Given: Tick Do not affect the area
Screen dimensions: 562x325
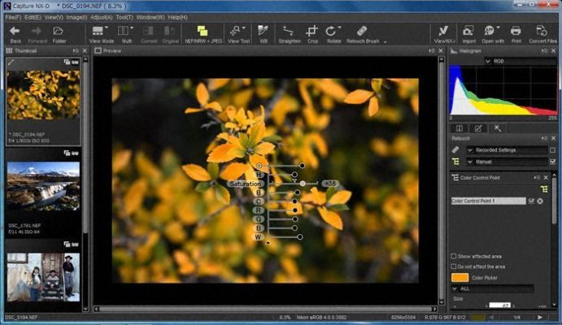Looking at the screenshot, I should click(x=454, y=266).
